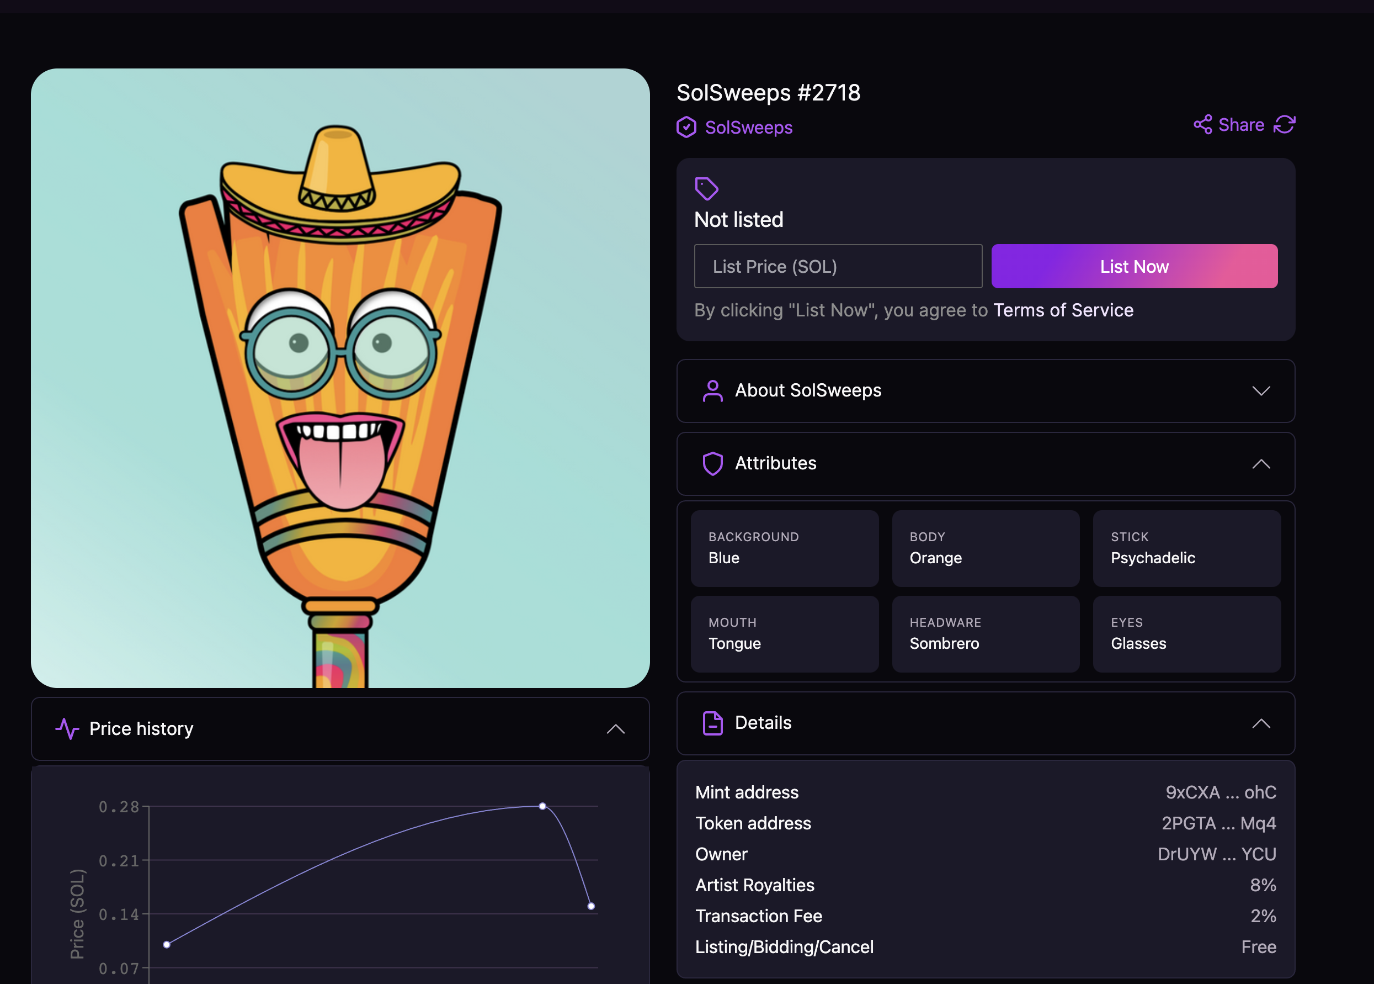This screenshot has width=1374, height=984.
Task: Click the peak 0.28 chart data point
Action: tap(542, 806)
